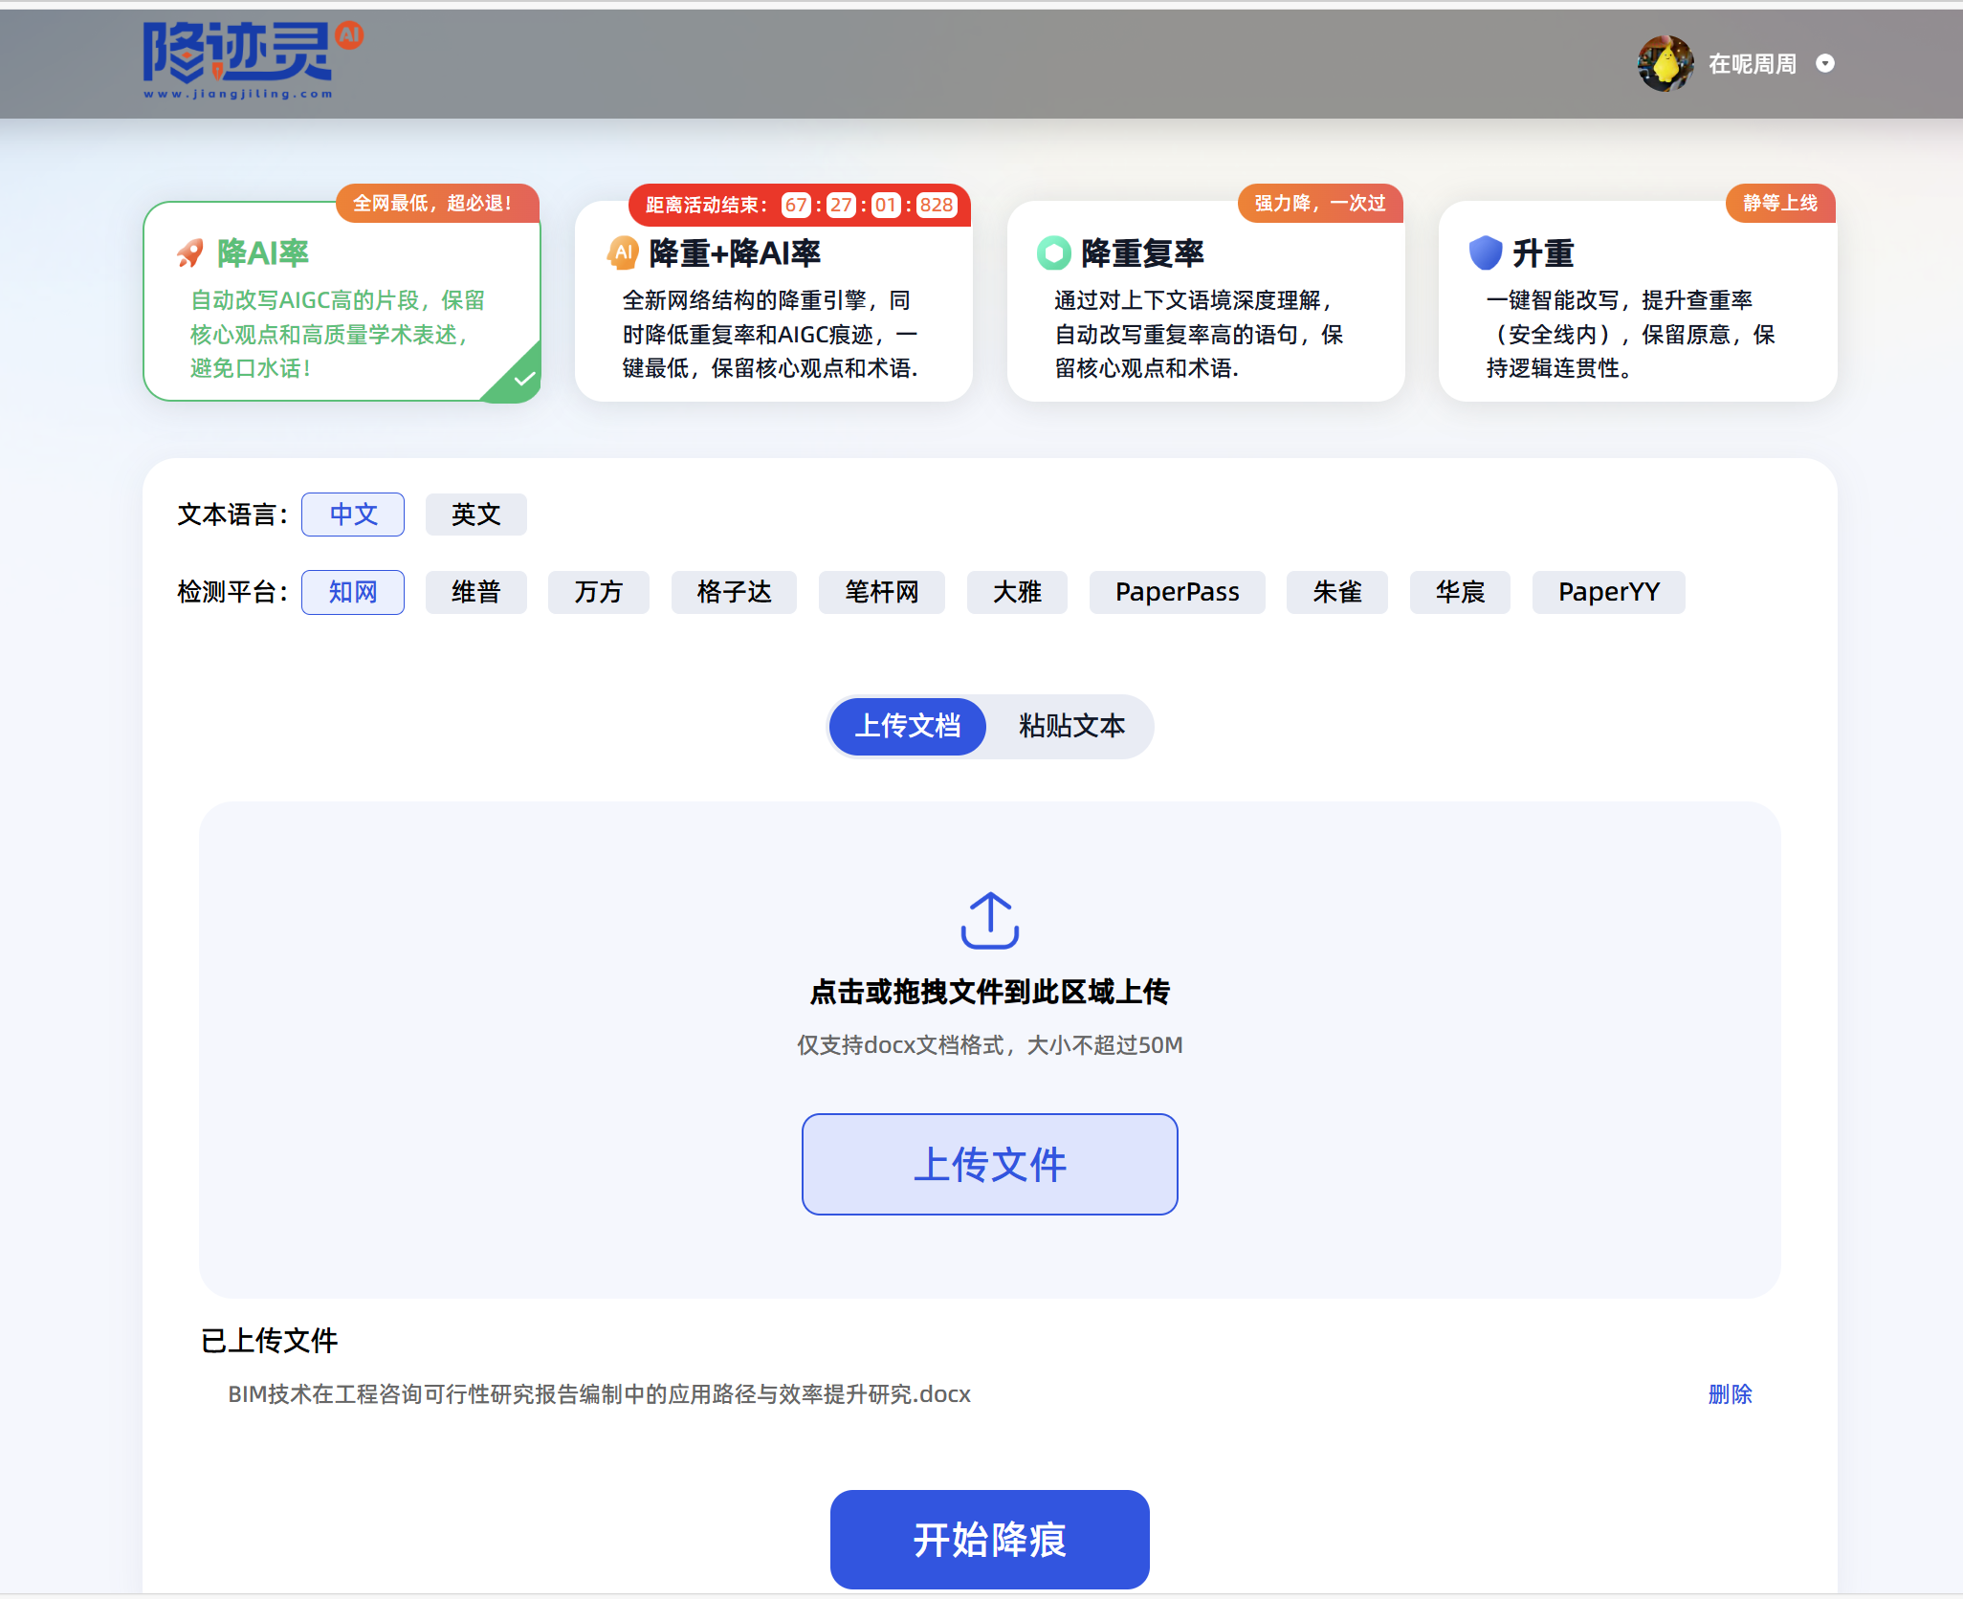This screenshot has height=1599, width=1963.
Task: Open the user account dropdown arrow
Action: pos(1825,64)
